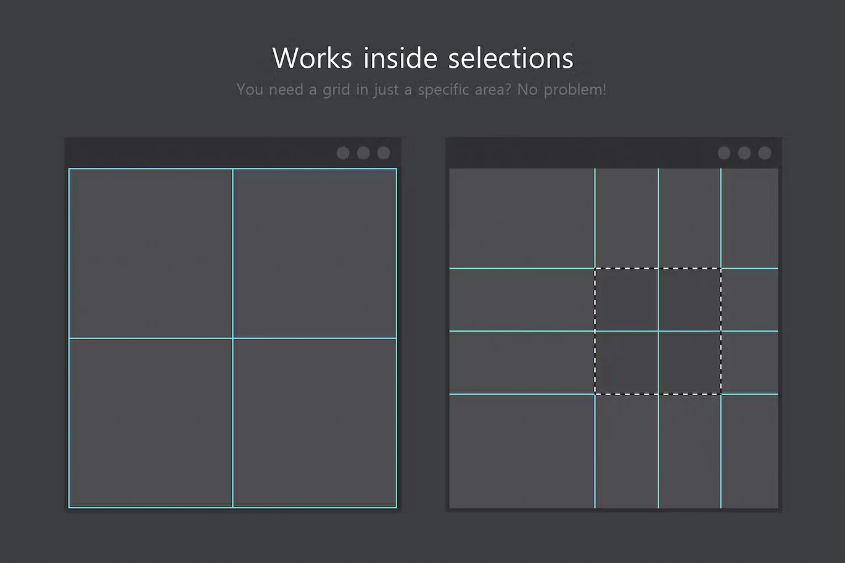Click the last window dot in right mockup window
Screen dimensions: 845x563
click(x=765, y=153)
